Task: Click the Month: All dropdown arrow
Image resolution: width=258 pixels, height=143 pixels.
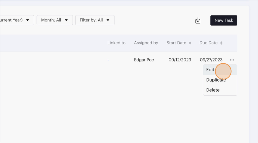Action: coord(66,20)
